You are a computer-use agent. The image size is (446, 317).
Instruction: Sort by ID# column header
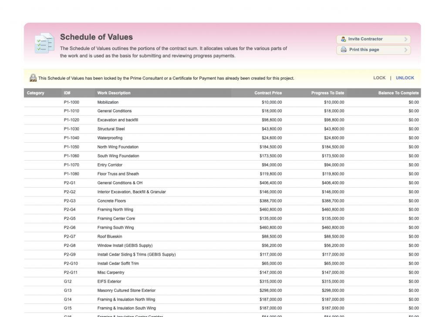tap(67, 93)
